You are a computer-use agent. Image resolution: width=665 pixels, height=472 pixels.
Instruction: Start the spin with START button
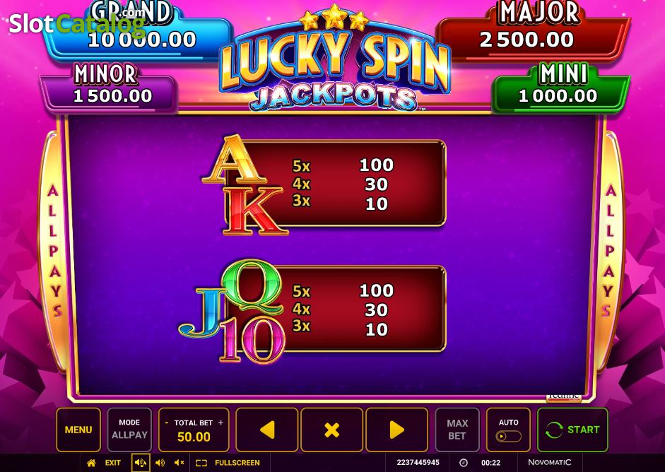click(572, 430)
